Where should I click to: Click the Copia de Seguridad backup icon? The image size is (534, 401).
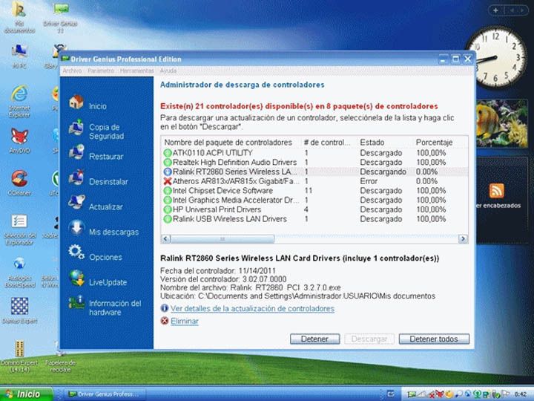(x=76, y=128)
